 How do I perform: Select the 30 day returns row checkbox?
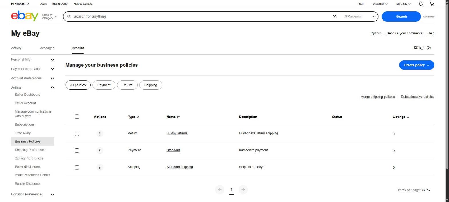tap(77, 134)
